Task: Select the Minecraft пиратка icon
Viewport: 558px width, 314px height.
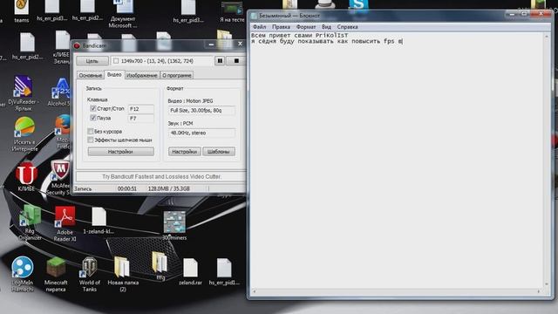Action: point(56,274)
